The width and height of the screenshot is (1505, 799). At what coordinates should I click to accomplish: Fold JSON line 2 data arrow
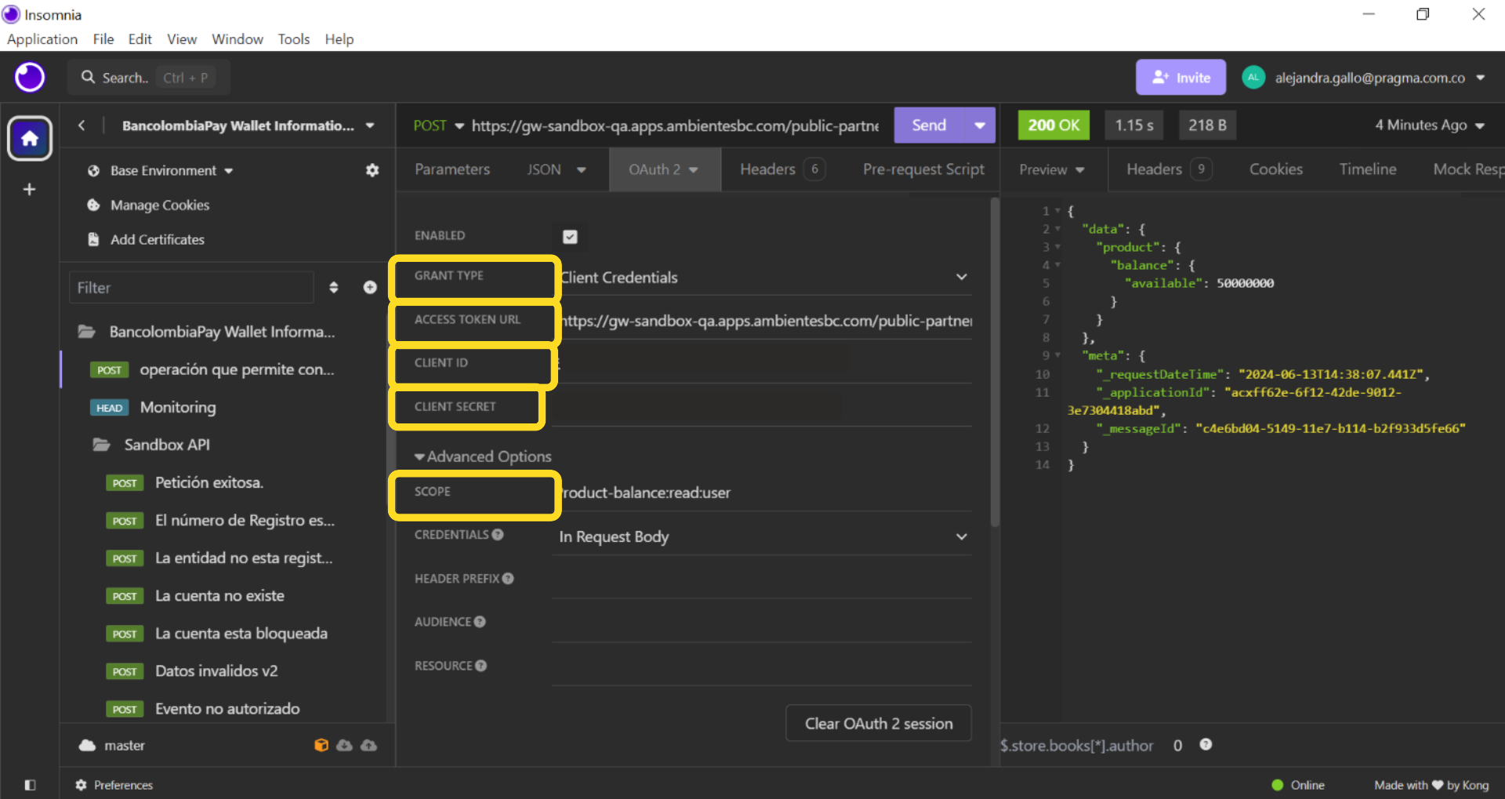pos(1058,229)
